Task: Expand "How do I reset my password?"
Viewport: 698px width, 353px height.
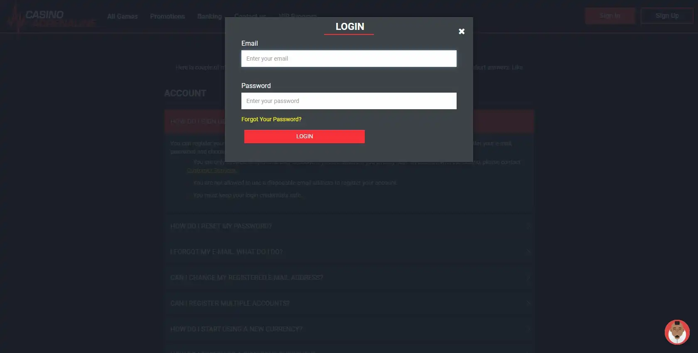Action: [221, 226]
